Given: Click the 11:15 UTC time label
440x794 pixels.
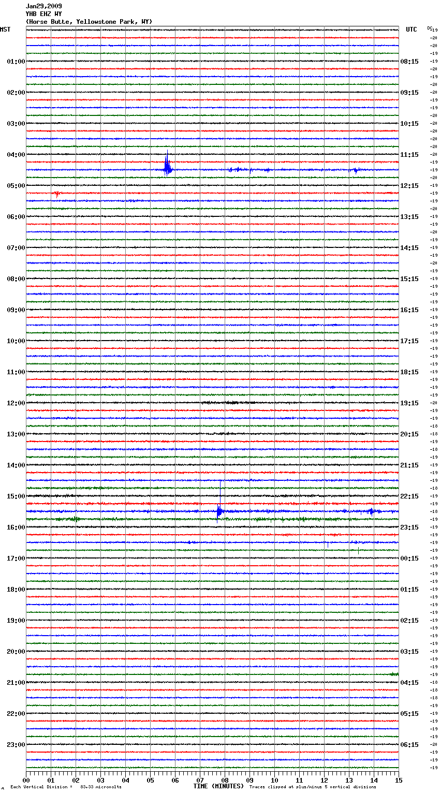Looking at the screenshot, I should 409,155.
